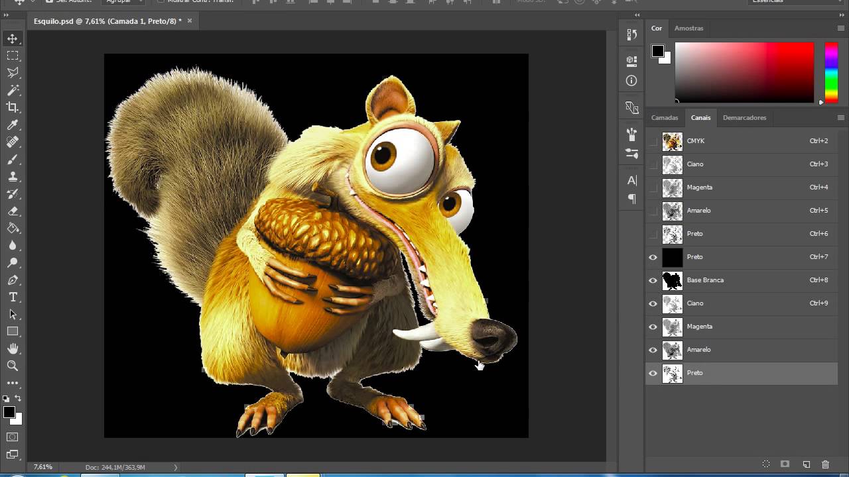Screen dimensions: 849x477
Task: Reset default foreground and background colors
Action: tap(6, 399)
